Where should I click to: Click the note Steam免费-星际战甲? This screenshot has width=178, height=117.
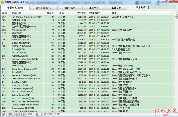[122, 30]
